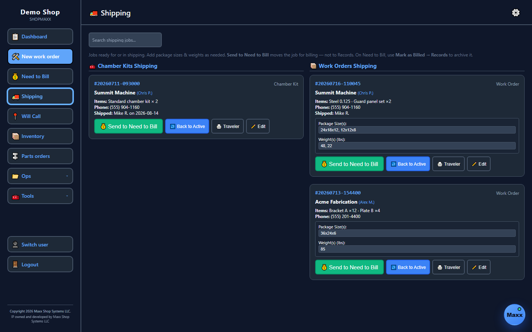Click the Demo Shop title
The image size is (532, 332).
(40, 12)
